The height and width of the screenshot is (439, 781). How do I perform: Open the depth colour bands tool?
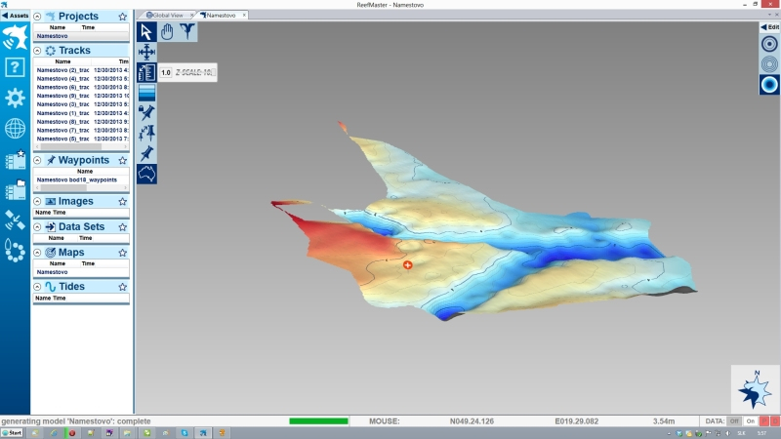pos(147,93)
